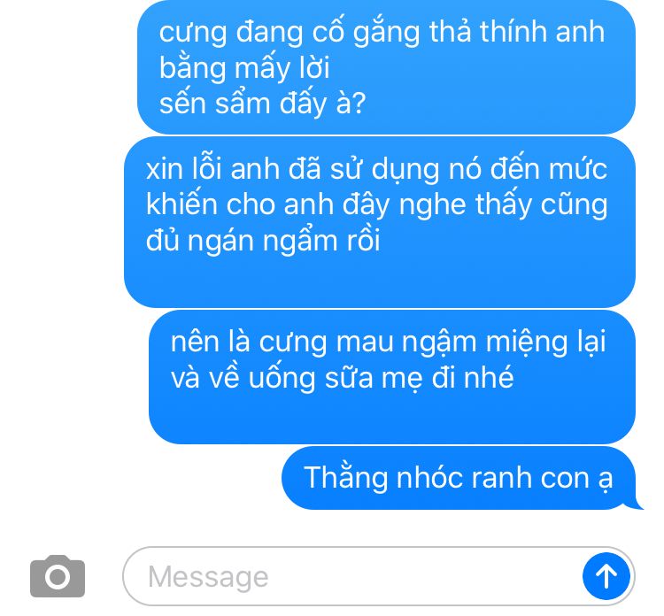Click the line "khiến cho anh đây nghe thấy cũng"

[x=377, y=205]
